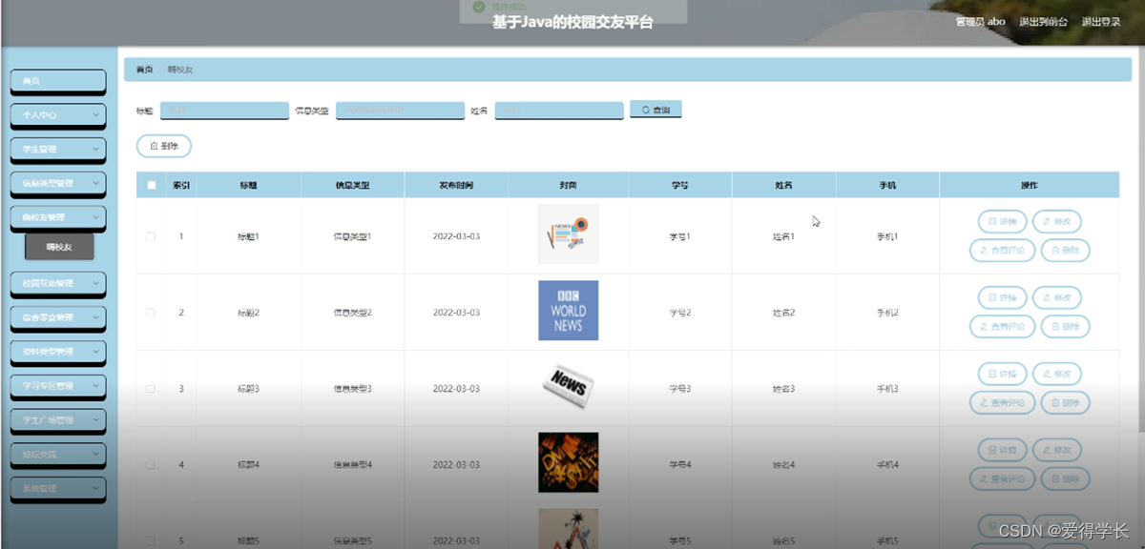Screen dimensions: 1145x549
Task: Expand the 学生广场管理 sidebar menu
Action: (57, 420)
